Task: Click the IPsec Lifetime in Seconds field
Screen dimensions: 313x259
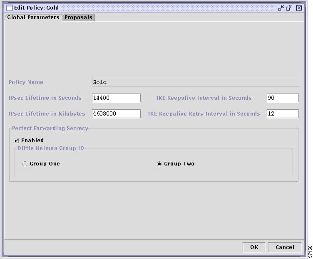Action: (x=117, y=98)
